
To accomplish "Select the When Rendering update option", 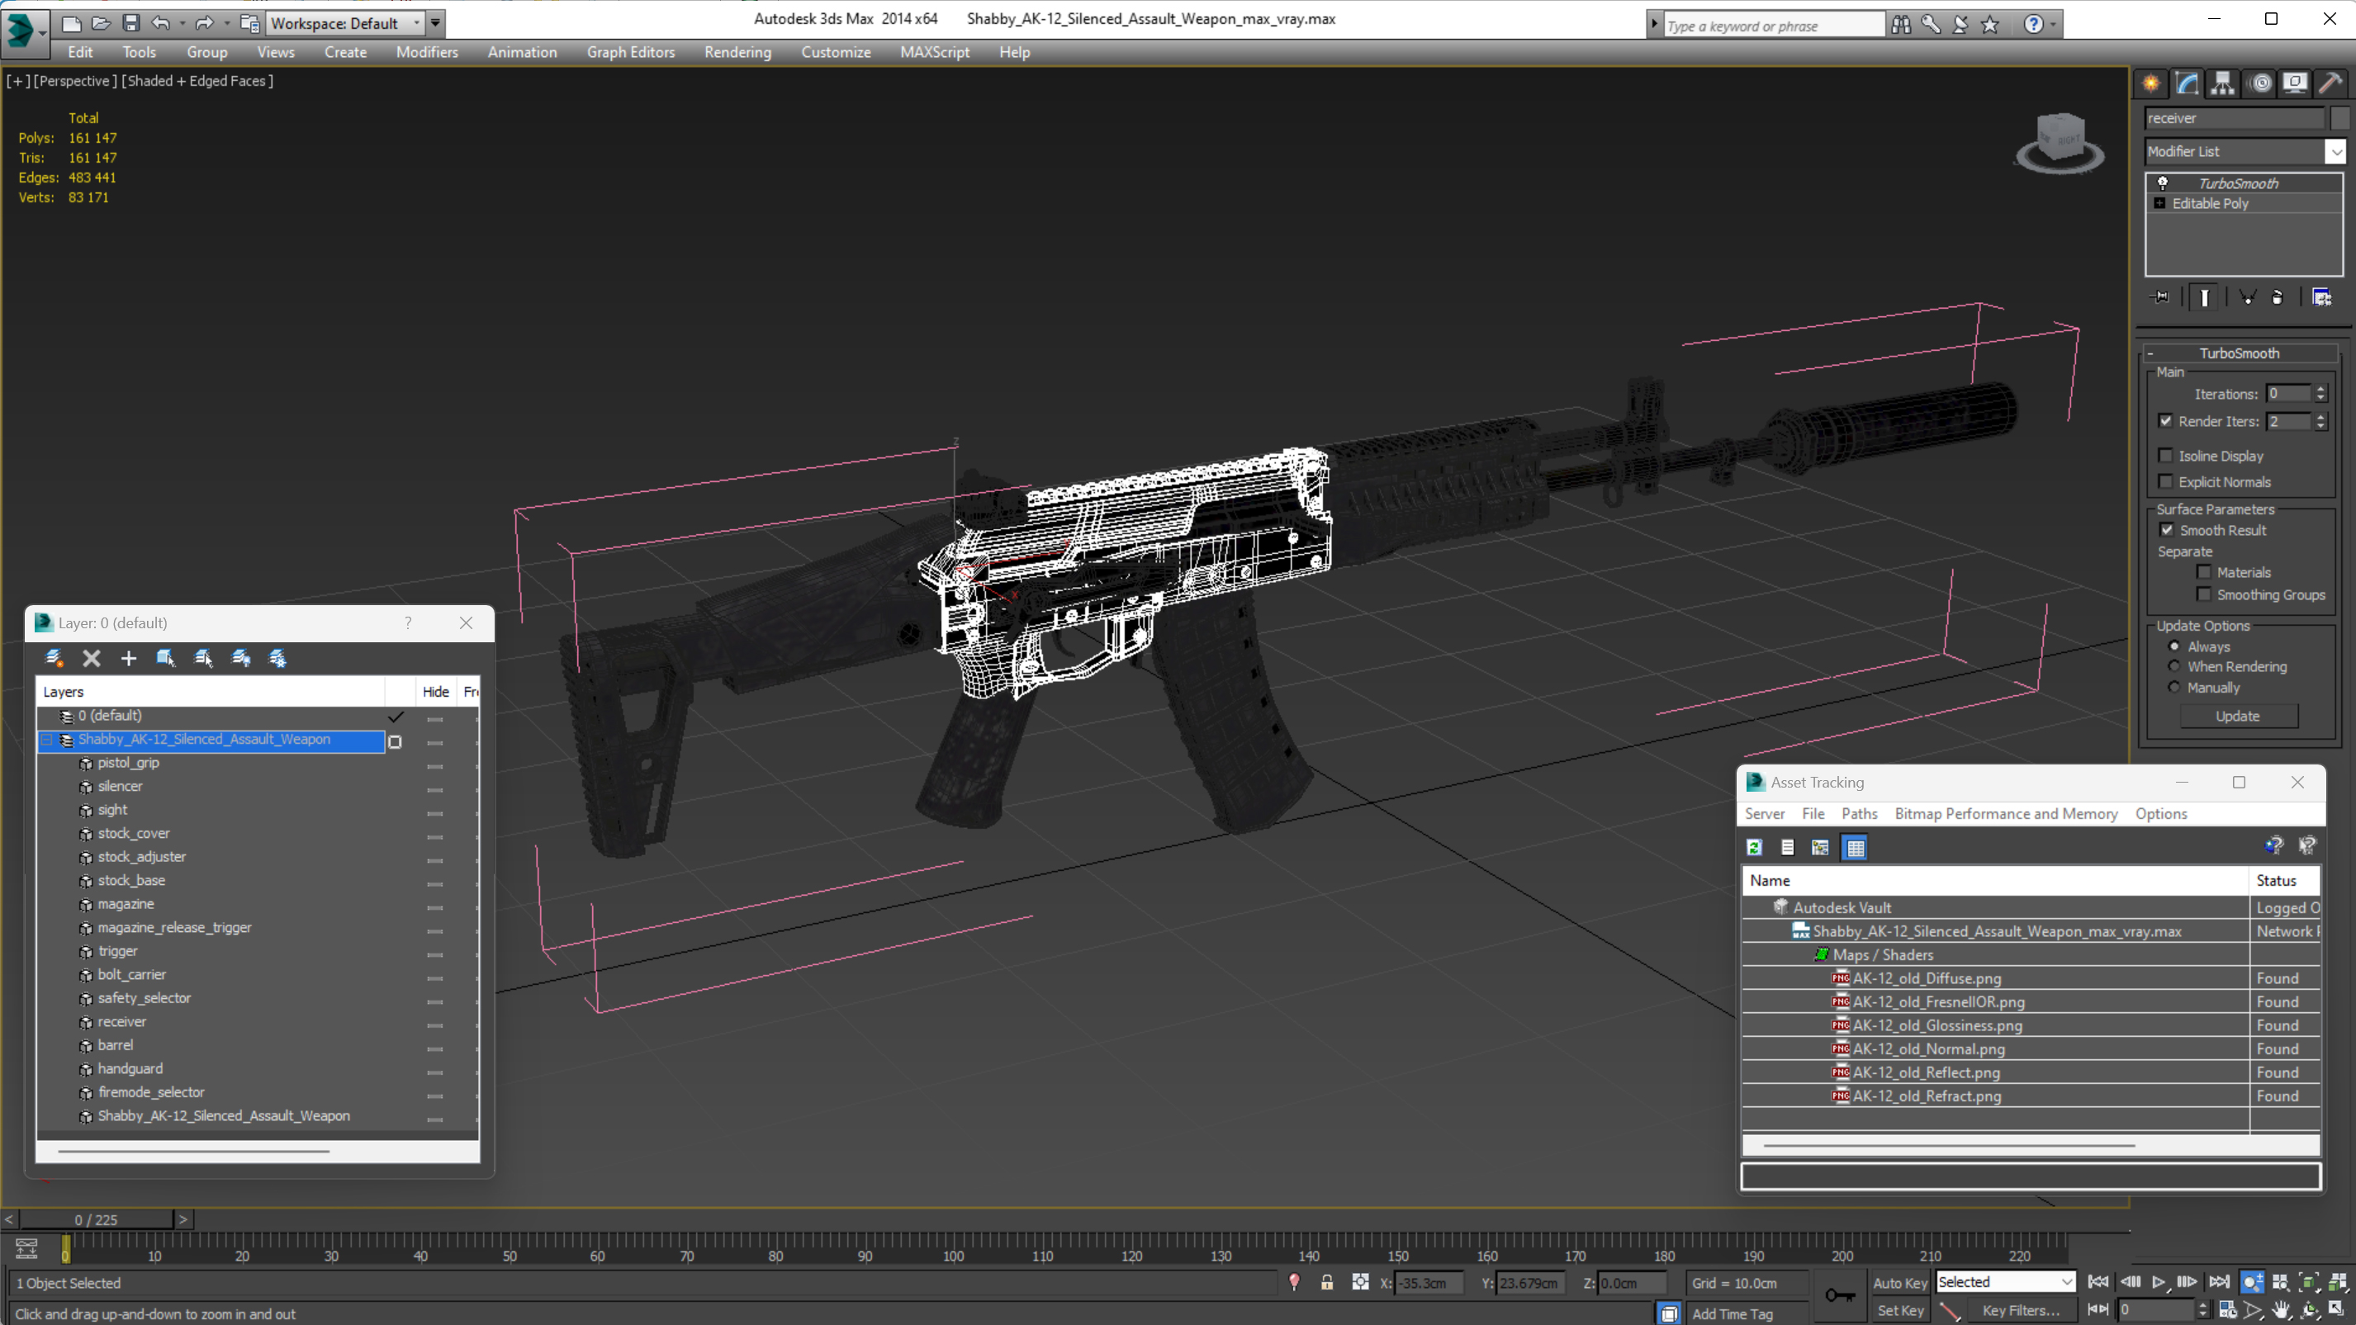I will tap(2175, 666).
